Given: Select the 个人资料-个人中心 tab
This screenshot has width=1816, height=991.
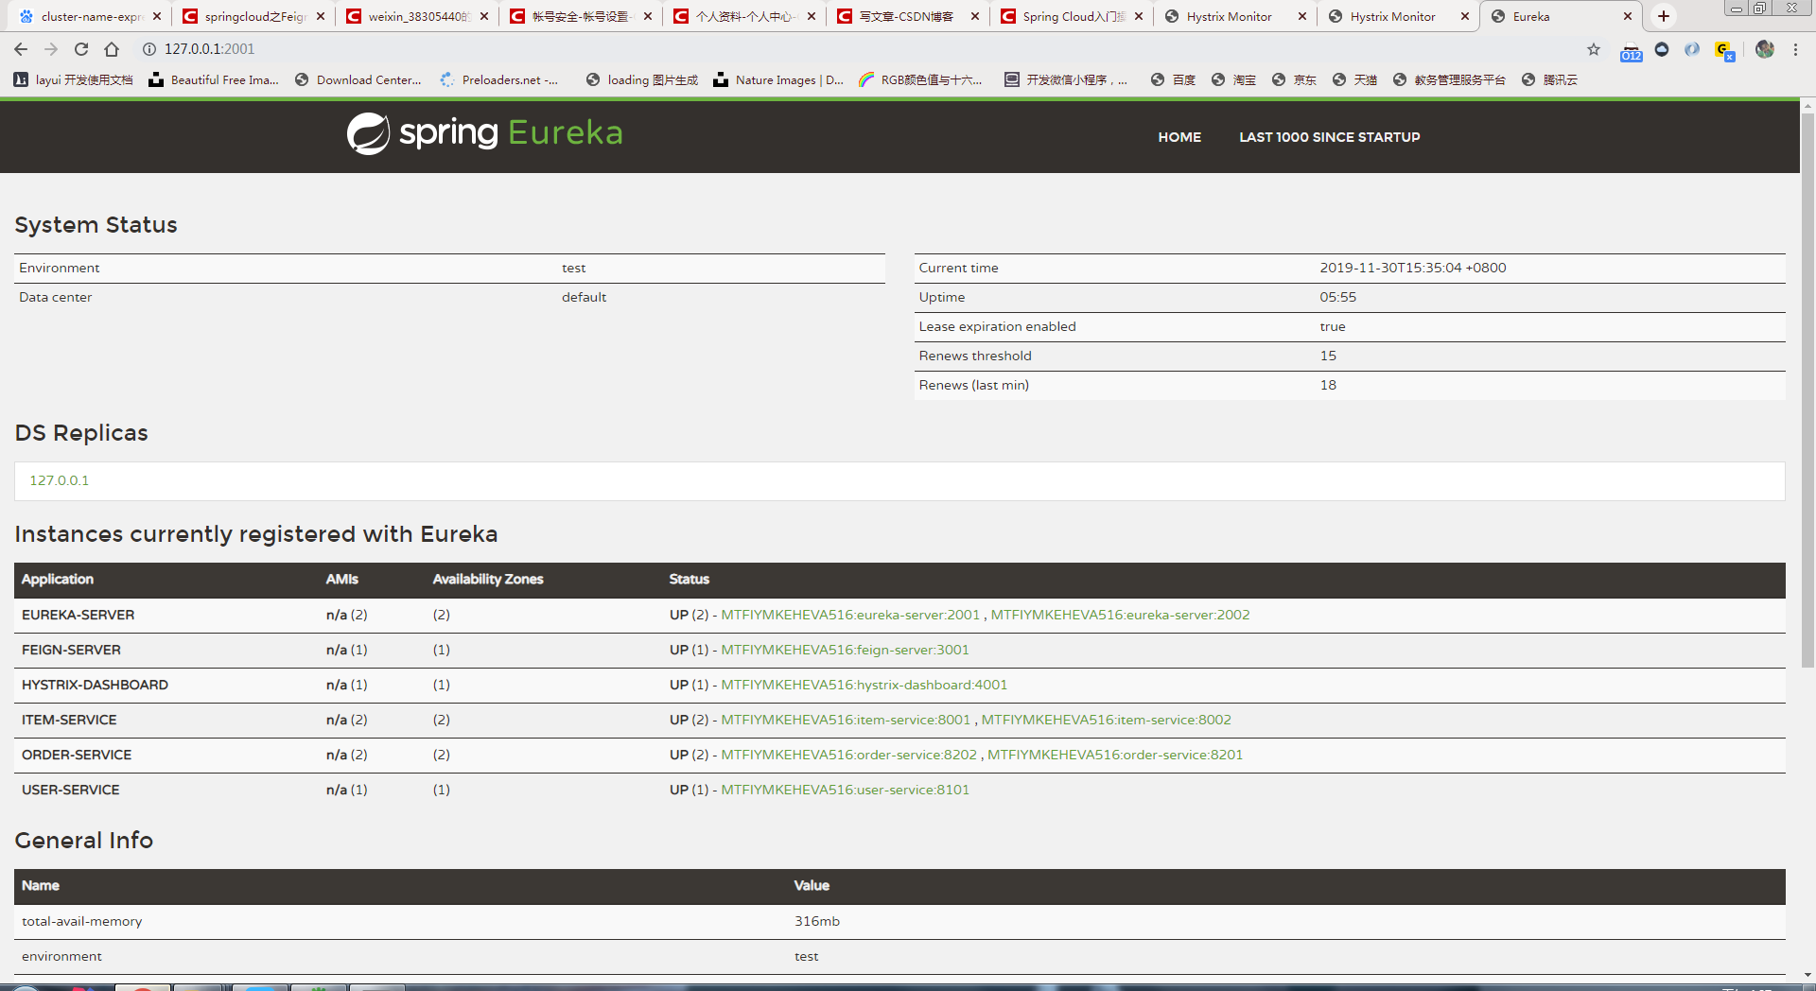Looking at the screenshot, I should tap(742, 16).
